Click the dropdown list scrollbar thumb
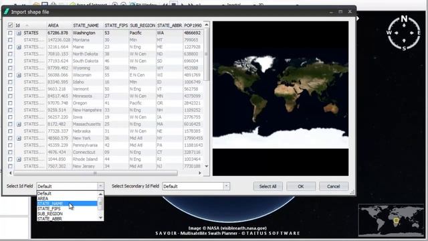This screenshot has height=241, width=428. 100,204
